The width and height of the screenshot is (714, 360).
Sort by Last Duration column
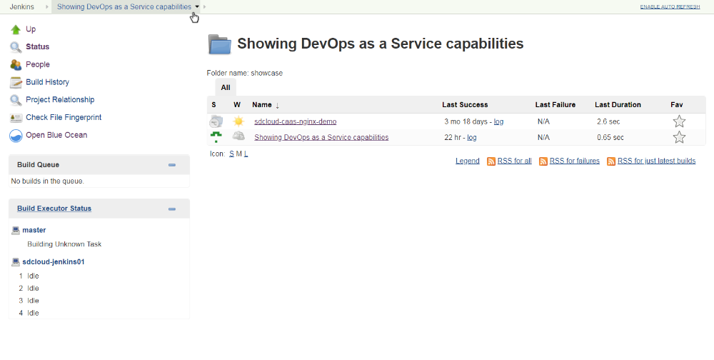pyautogui.click(x=618, y=105)
